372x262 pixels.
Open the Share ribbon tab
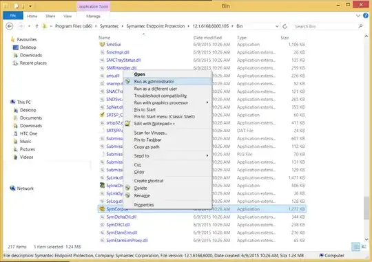coord(50,16)
